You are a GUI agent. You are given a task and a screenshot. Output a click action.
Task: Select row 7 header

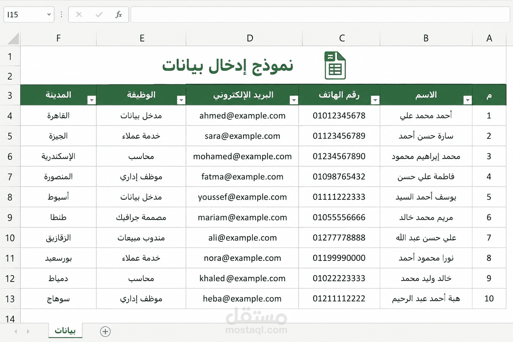pyautogui.click(x=10, y=177)
